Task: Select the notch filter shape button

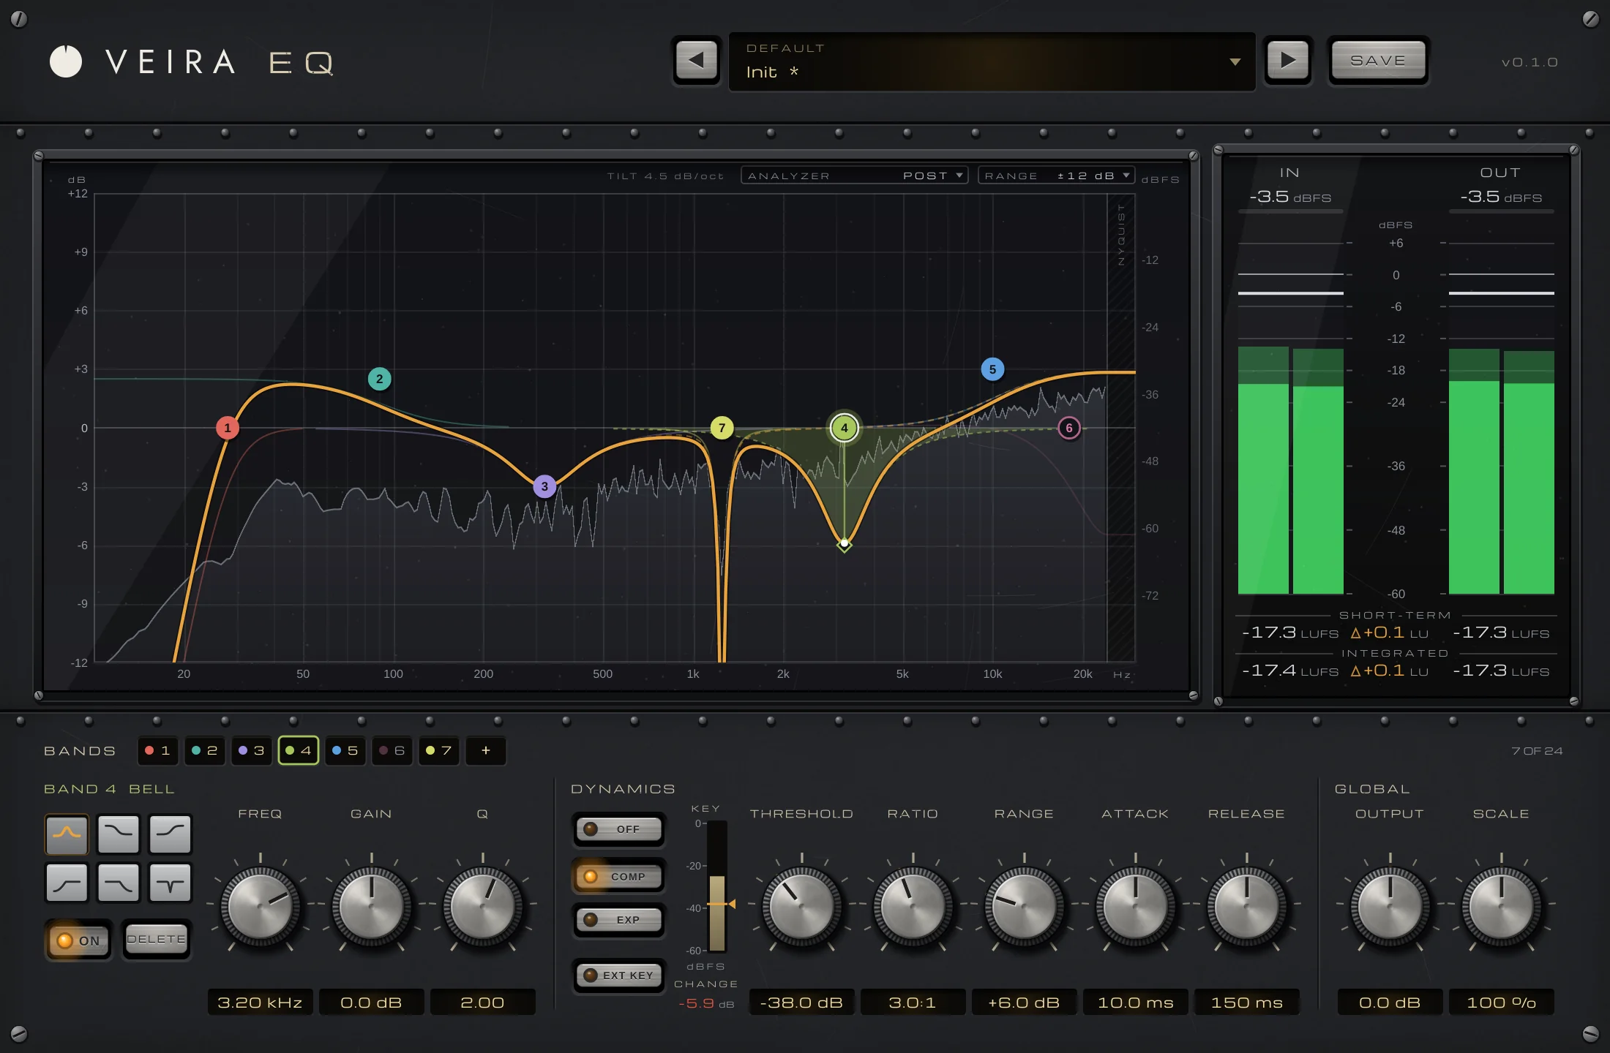Action: pyautogui.click(x=170, y=883)
